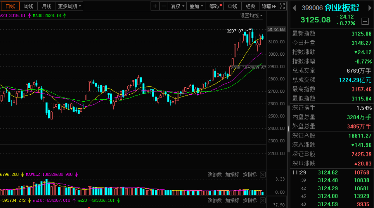Select the 399006 创业板指 index title
Image resolution: width=374 pixels, height=208 pixels.
point(330,8)
